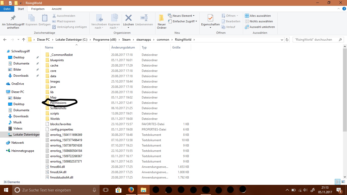Viewport: 347px width, 195px height.
Task: Click the Neuer Ordner icon
Action: 162,19
